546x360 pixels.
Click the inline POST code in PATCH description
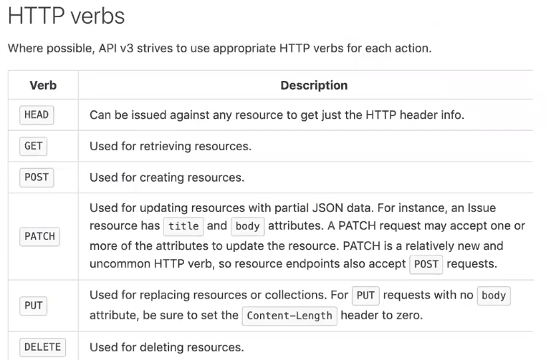pos(426,263)
